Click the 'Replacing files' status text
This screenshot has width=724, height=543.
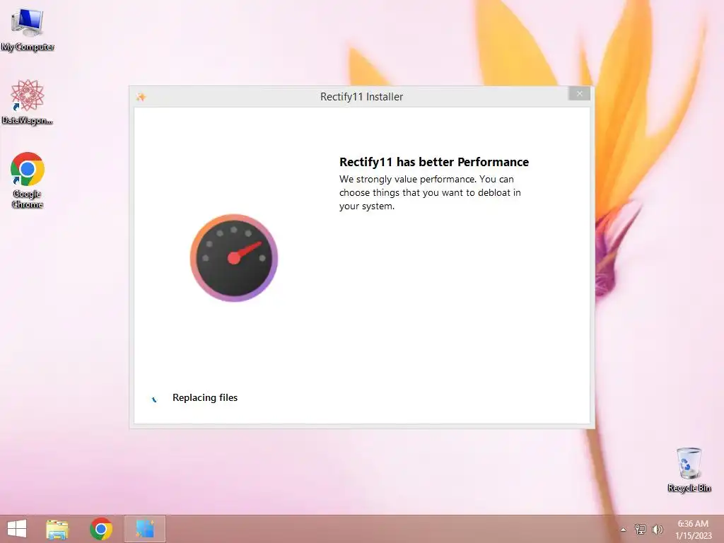[205, 397]
